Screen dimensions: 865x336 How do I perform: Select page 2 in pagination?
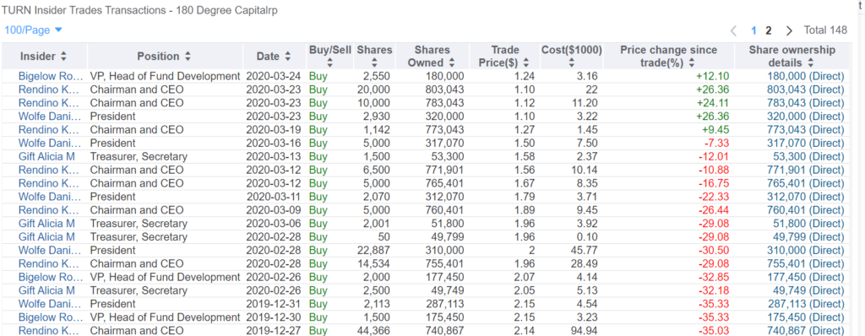[769, 30]
